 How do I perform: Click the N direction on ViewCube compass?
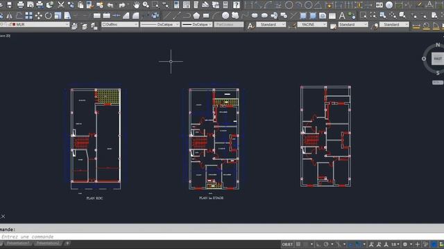point(438,45)
